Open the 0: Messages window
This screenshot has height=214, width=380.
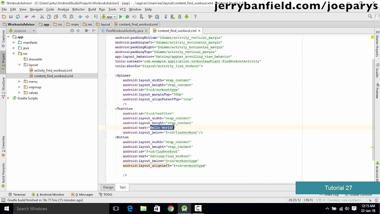click(82, 194)
